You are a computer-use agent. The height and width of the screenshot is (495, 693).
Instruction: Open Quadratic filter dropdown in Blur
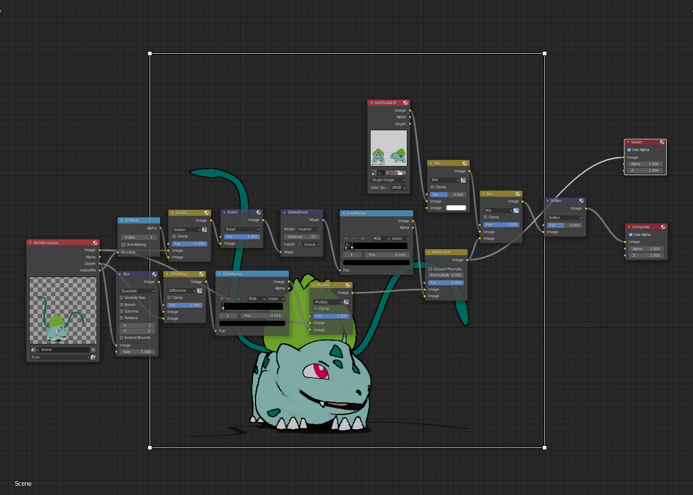(138, 291)
